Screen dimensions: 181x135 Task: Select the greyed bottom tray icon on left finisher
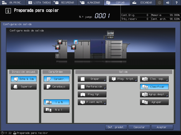click(57, 56)
